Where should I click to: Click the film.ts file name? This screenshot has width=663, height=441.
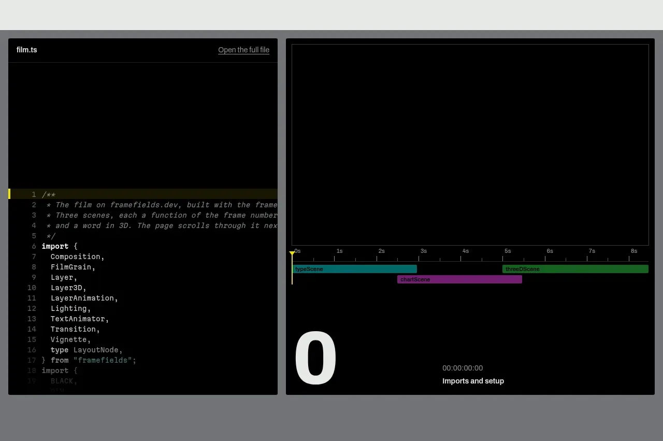point(27,50)
